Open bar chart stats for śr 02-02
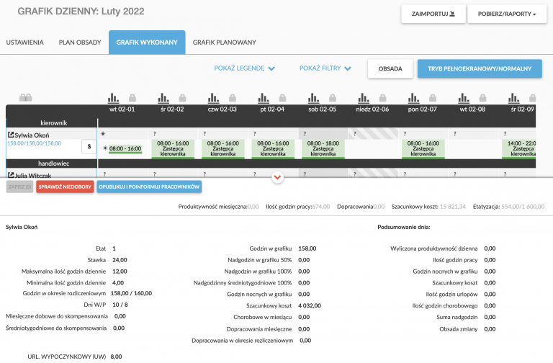The width and height of the screenshot is (553, 363). point(163,98)
